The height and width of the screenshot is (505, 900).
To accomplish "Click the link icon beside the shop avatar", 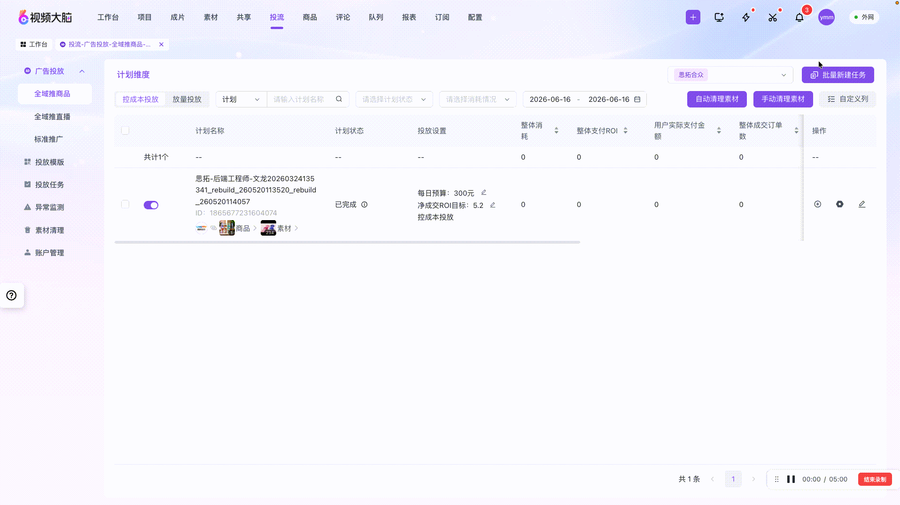I will (x=214, y=228).
